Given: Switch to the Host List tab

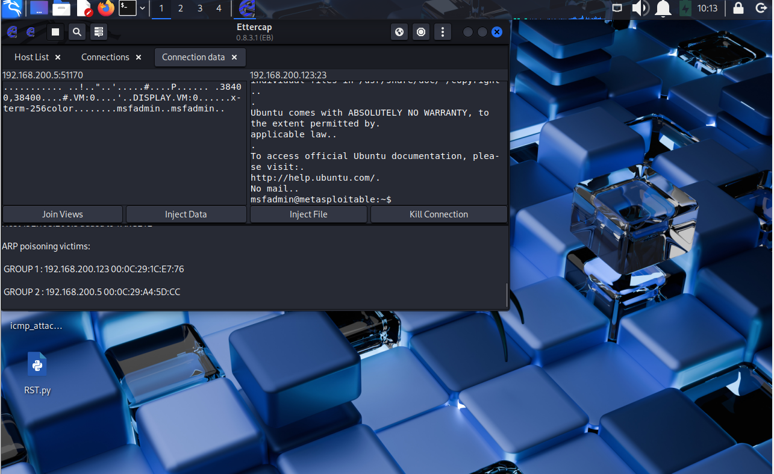Looking at the screenshot, I should point(32,57).
